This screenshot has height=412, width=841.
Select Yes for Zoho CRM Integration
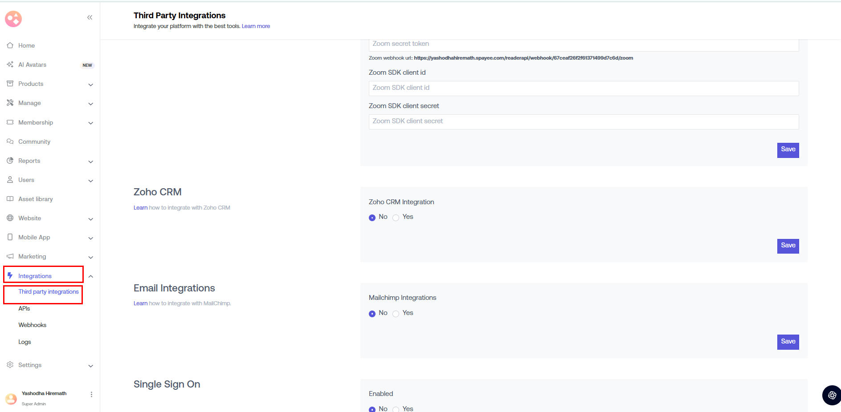pos(396,218)
